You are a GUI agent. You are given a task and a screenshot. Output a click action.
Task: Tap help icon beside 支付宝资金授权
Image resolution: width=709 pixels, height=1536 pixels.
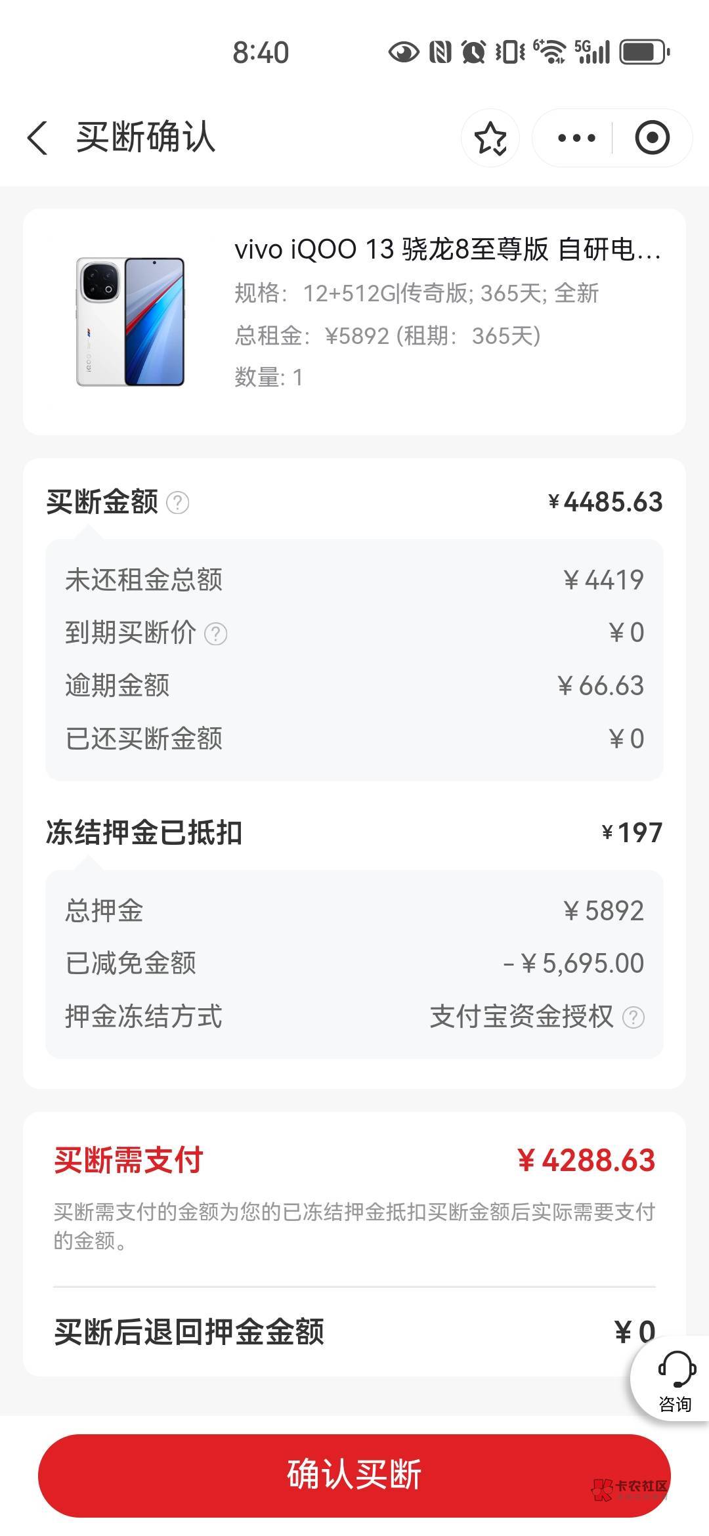[633, 1017]
